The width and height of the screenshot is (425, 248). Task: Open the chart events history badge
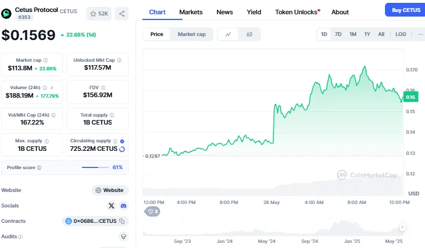tap(153, 211)
